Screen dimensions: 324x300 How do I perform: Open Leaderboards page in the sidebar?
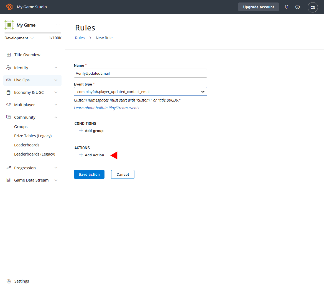coord(27,145)
